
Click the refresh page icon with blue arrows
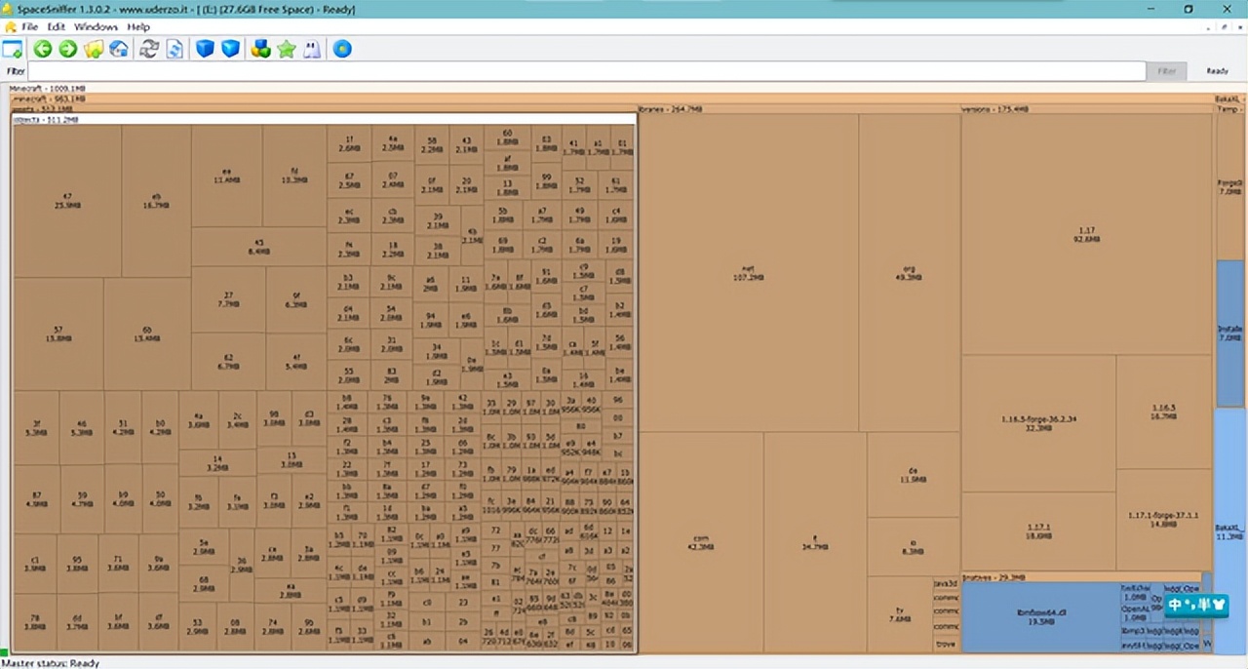coord(175,49)
